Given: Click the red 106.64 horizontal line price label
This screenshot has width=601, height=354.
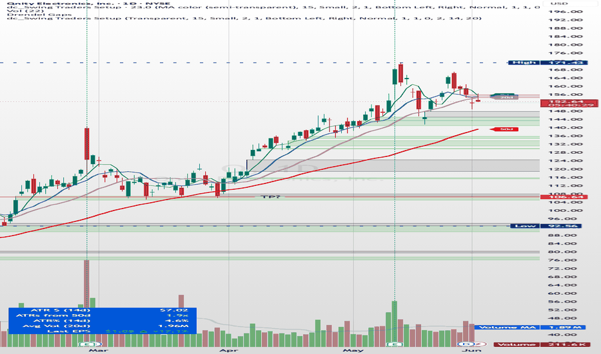Looking at the screenshot, I should tap(563, 197).
